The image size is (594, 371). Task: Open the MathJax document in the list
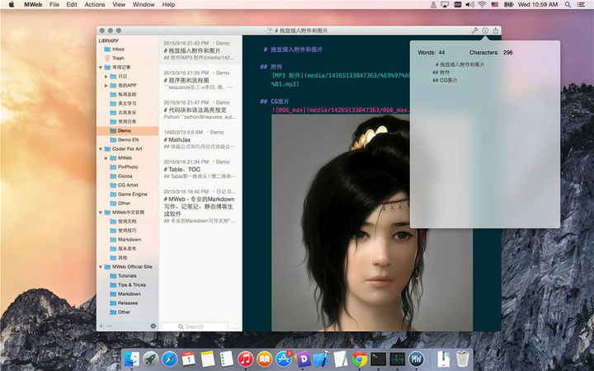pyautogui.click(x=200, y=139)
